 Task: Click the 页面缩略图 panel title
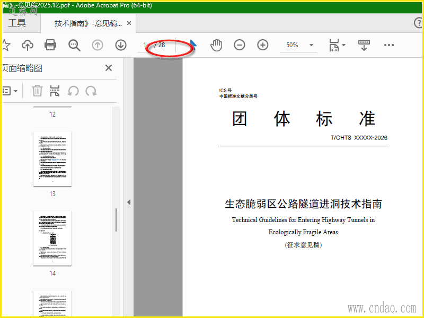click(22, 68)
